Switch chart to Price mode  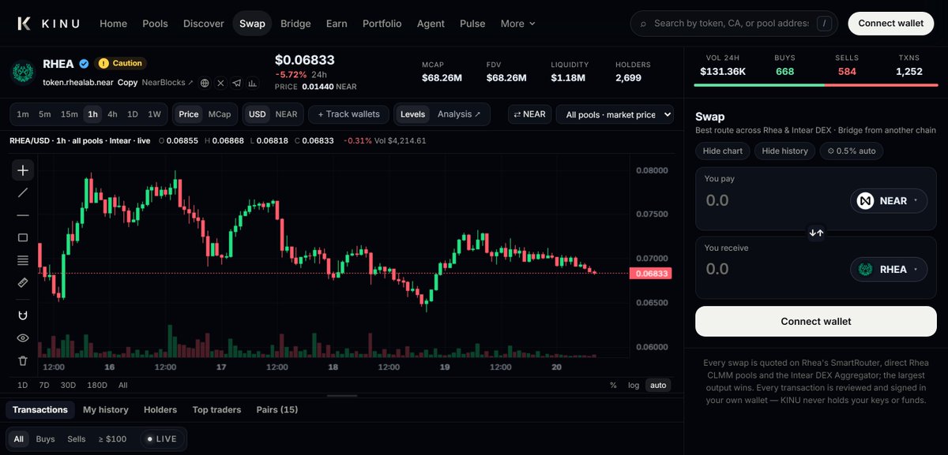[x=189, y=114]
